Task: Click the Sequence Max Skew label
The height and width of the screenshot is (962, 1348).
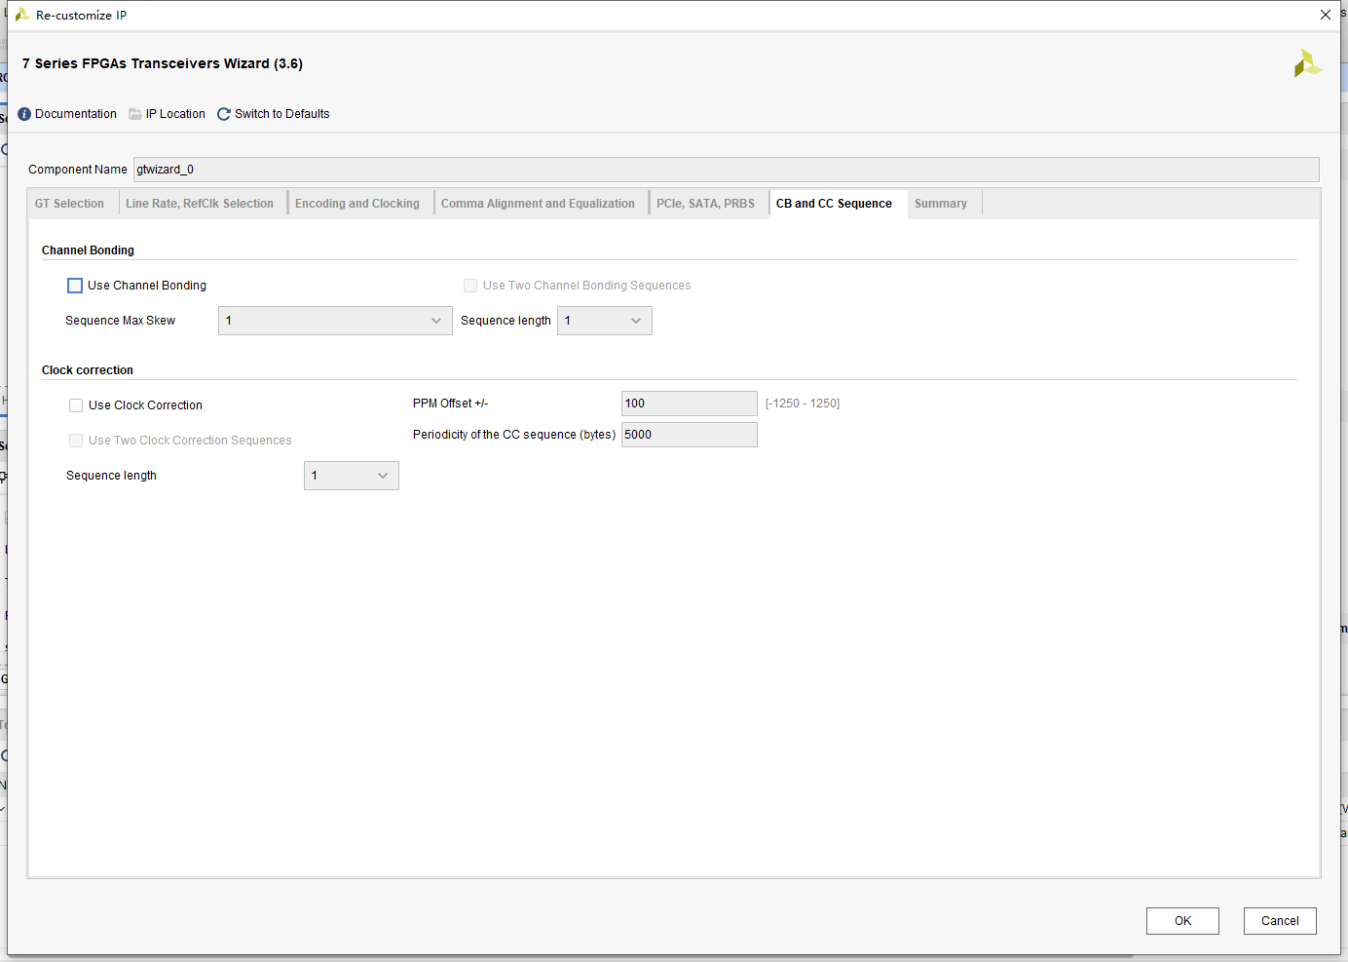Action: point(121,321)
